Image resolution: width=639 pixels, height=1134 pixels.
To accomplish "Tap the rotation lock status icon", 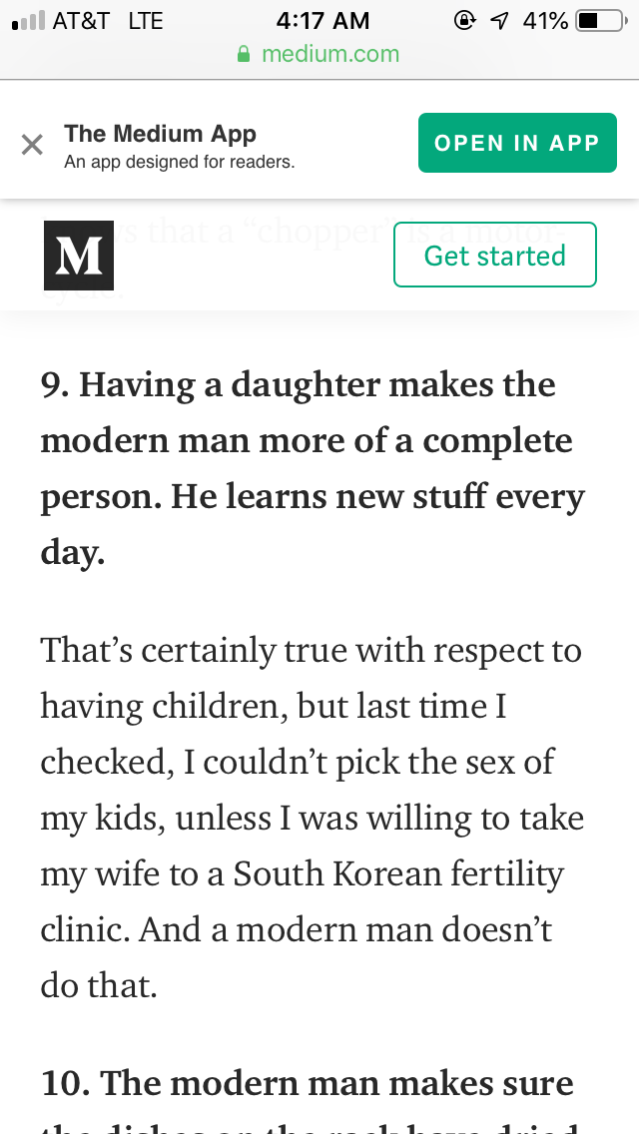I will (464, 21).
